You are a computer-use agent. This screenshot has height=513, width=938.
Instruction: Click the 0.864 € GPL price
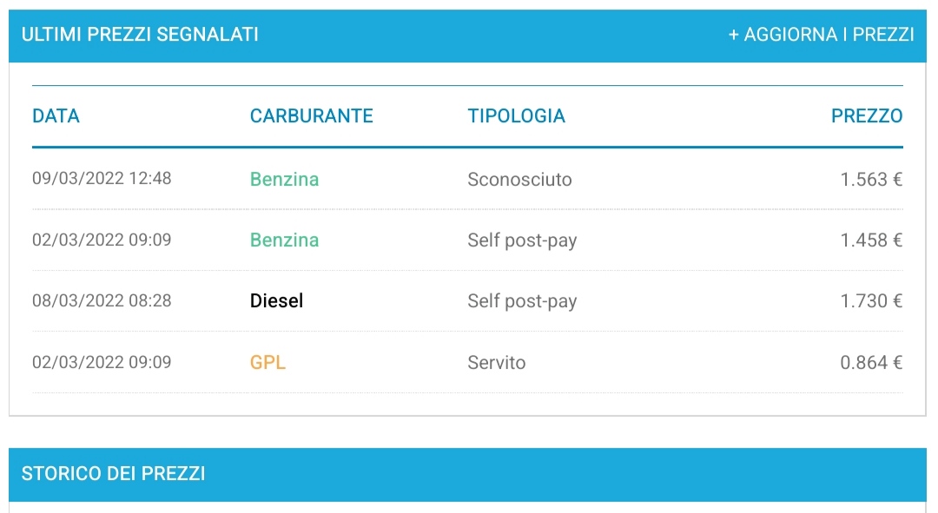(870, 362)
